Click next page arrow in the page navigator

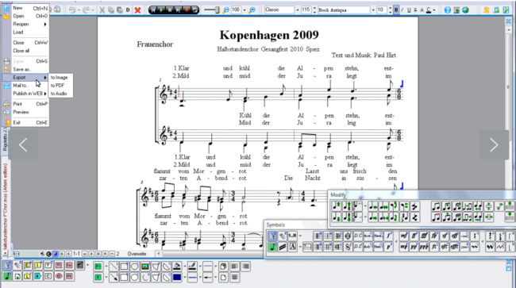(x=91, y=254)
